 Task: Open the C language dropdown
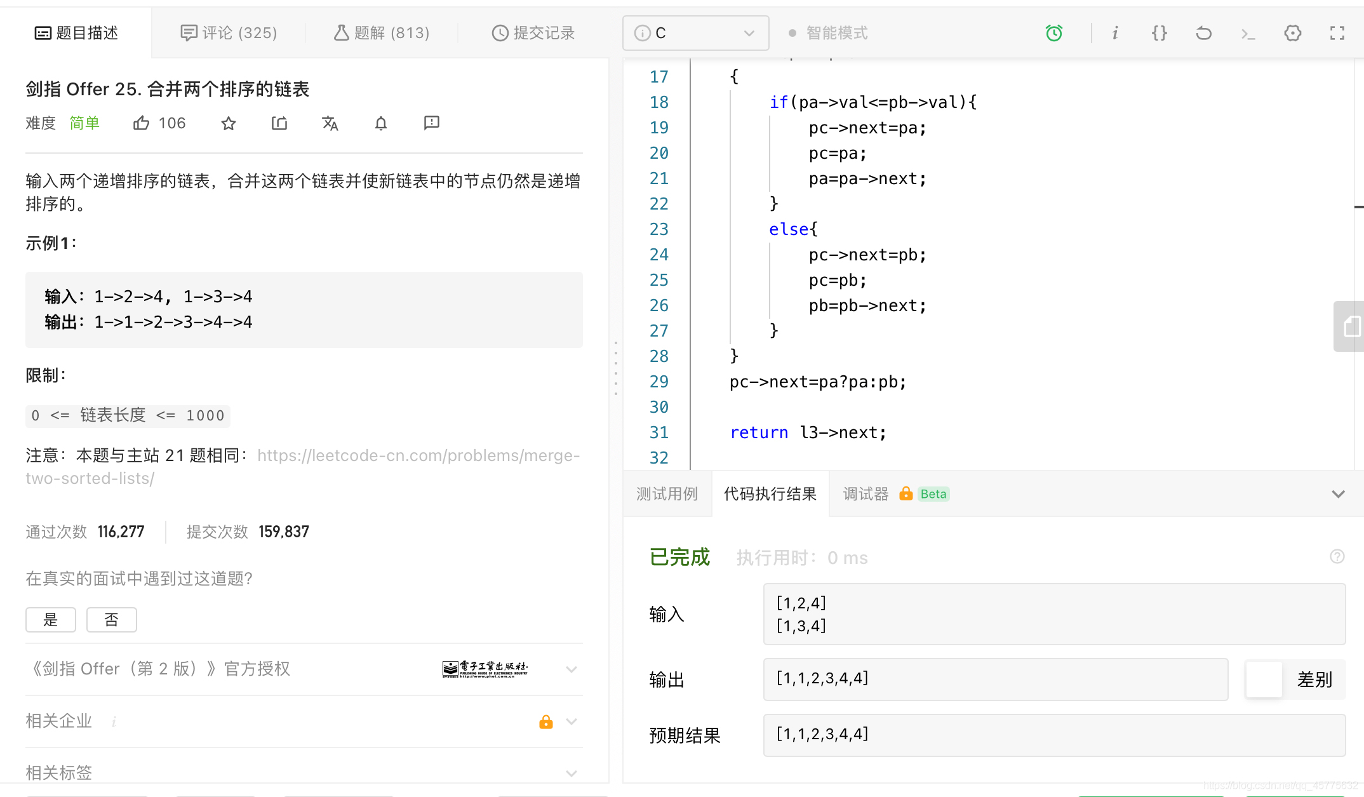(x=696, y=33)
